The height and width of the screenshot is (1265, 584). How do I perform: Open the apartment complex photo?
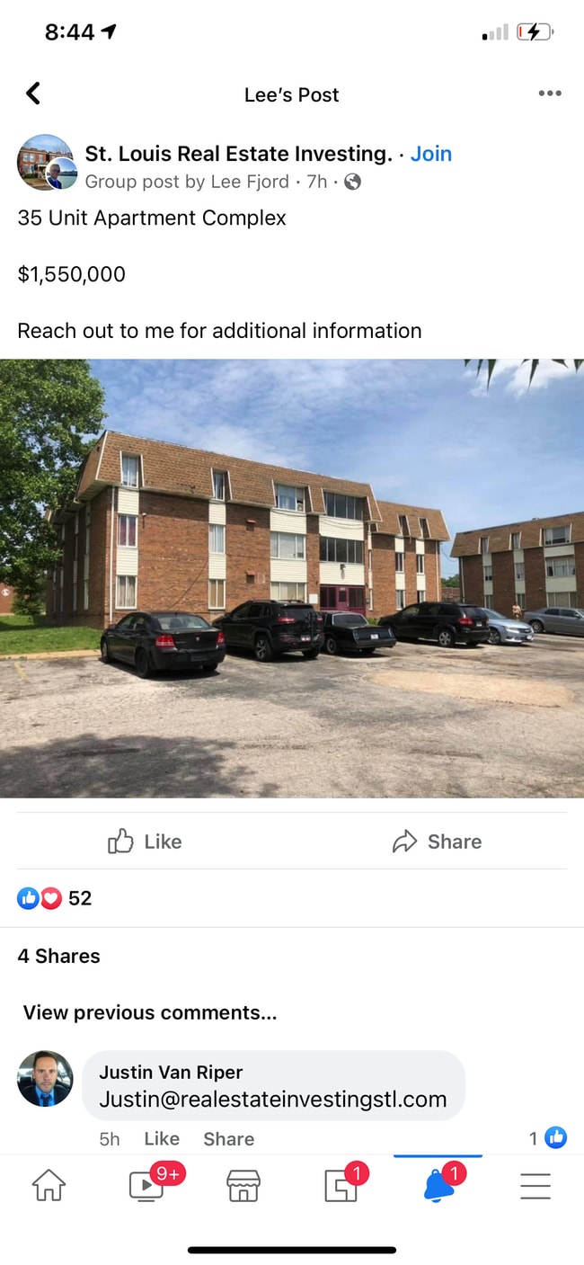292,578
